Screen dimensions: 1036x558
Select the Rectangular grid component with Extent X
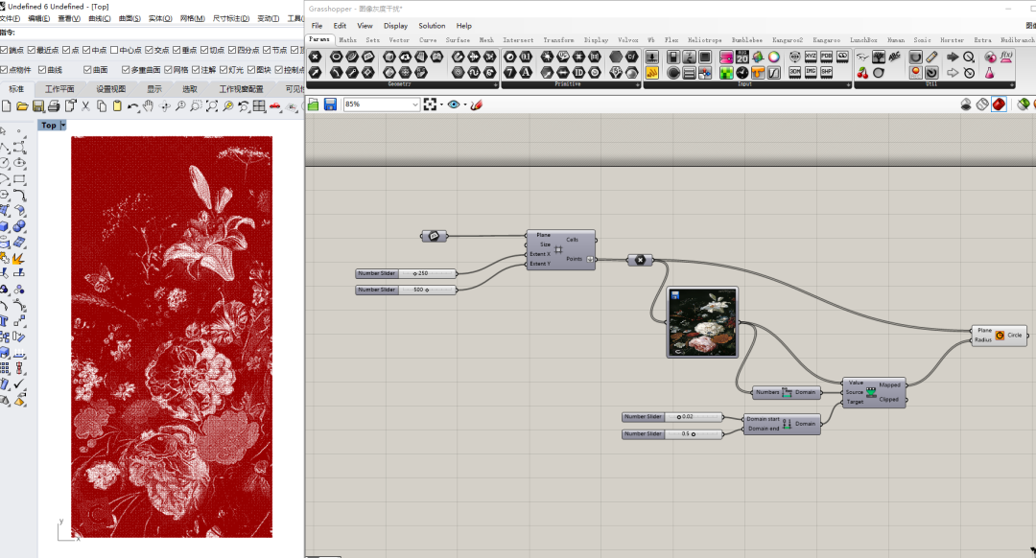(x=561, y=249)
